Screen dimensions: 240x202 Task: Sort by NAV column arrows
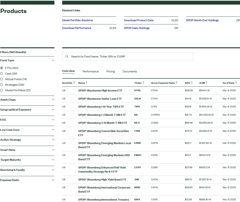click(x=192, y=83)
